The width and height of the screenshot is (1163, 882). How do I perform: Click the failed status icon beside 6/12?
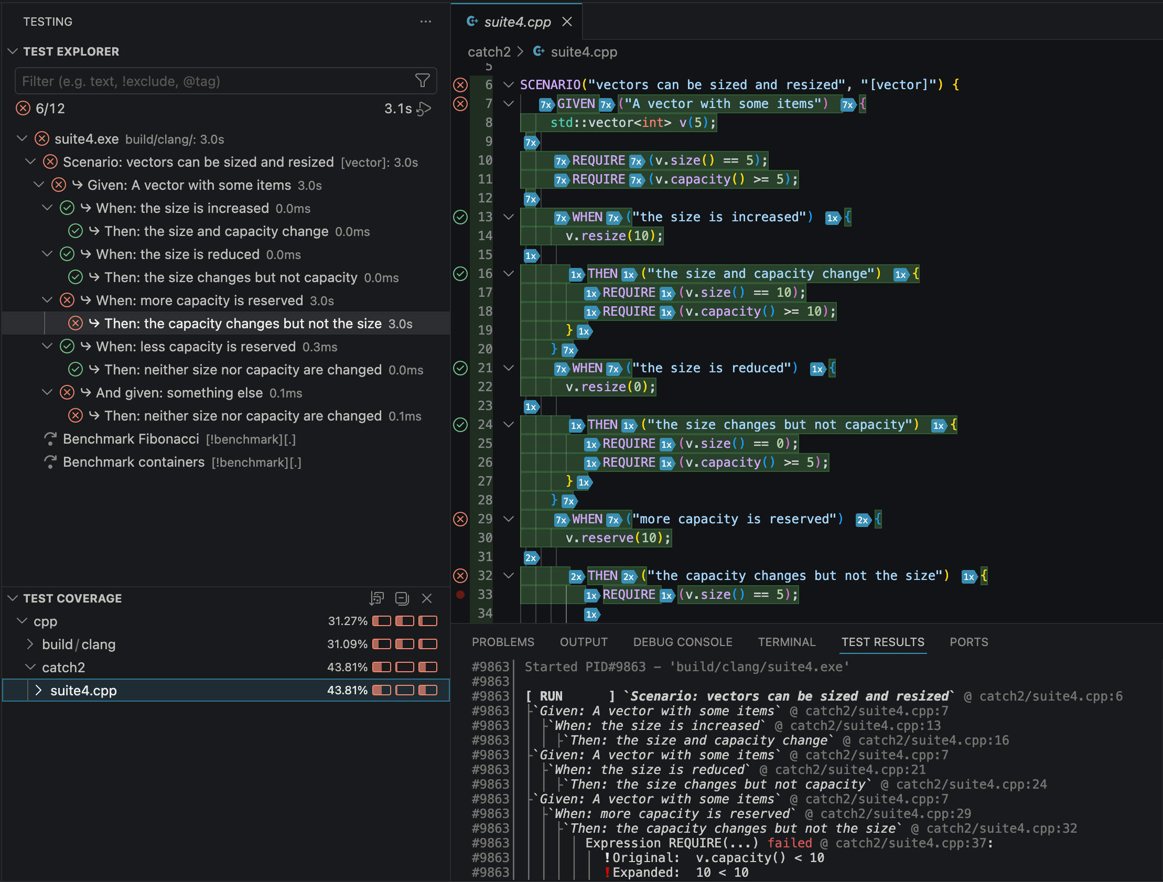point(23,109)
